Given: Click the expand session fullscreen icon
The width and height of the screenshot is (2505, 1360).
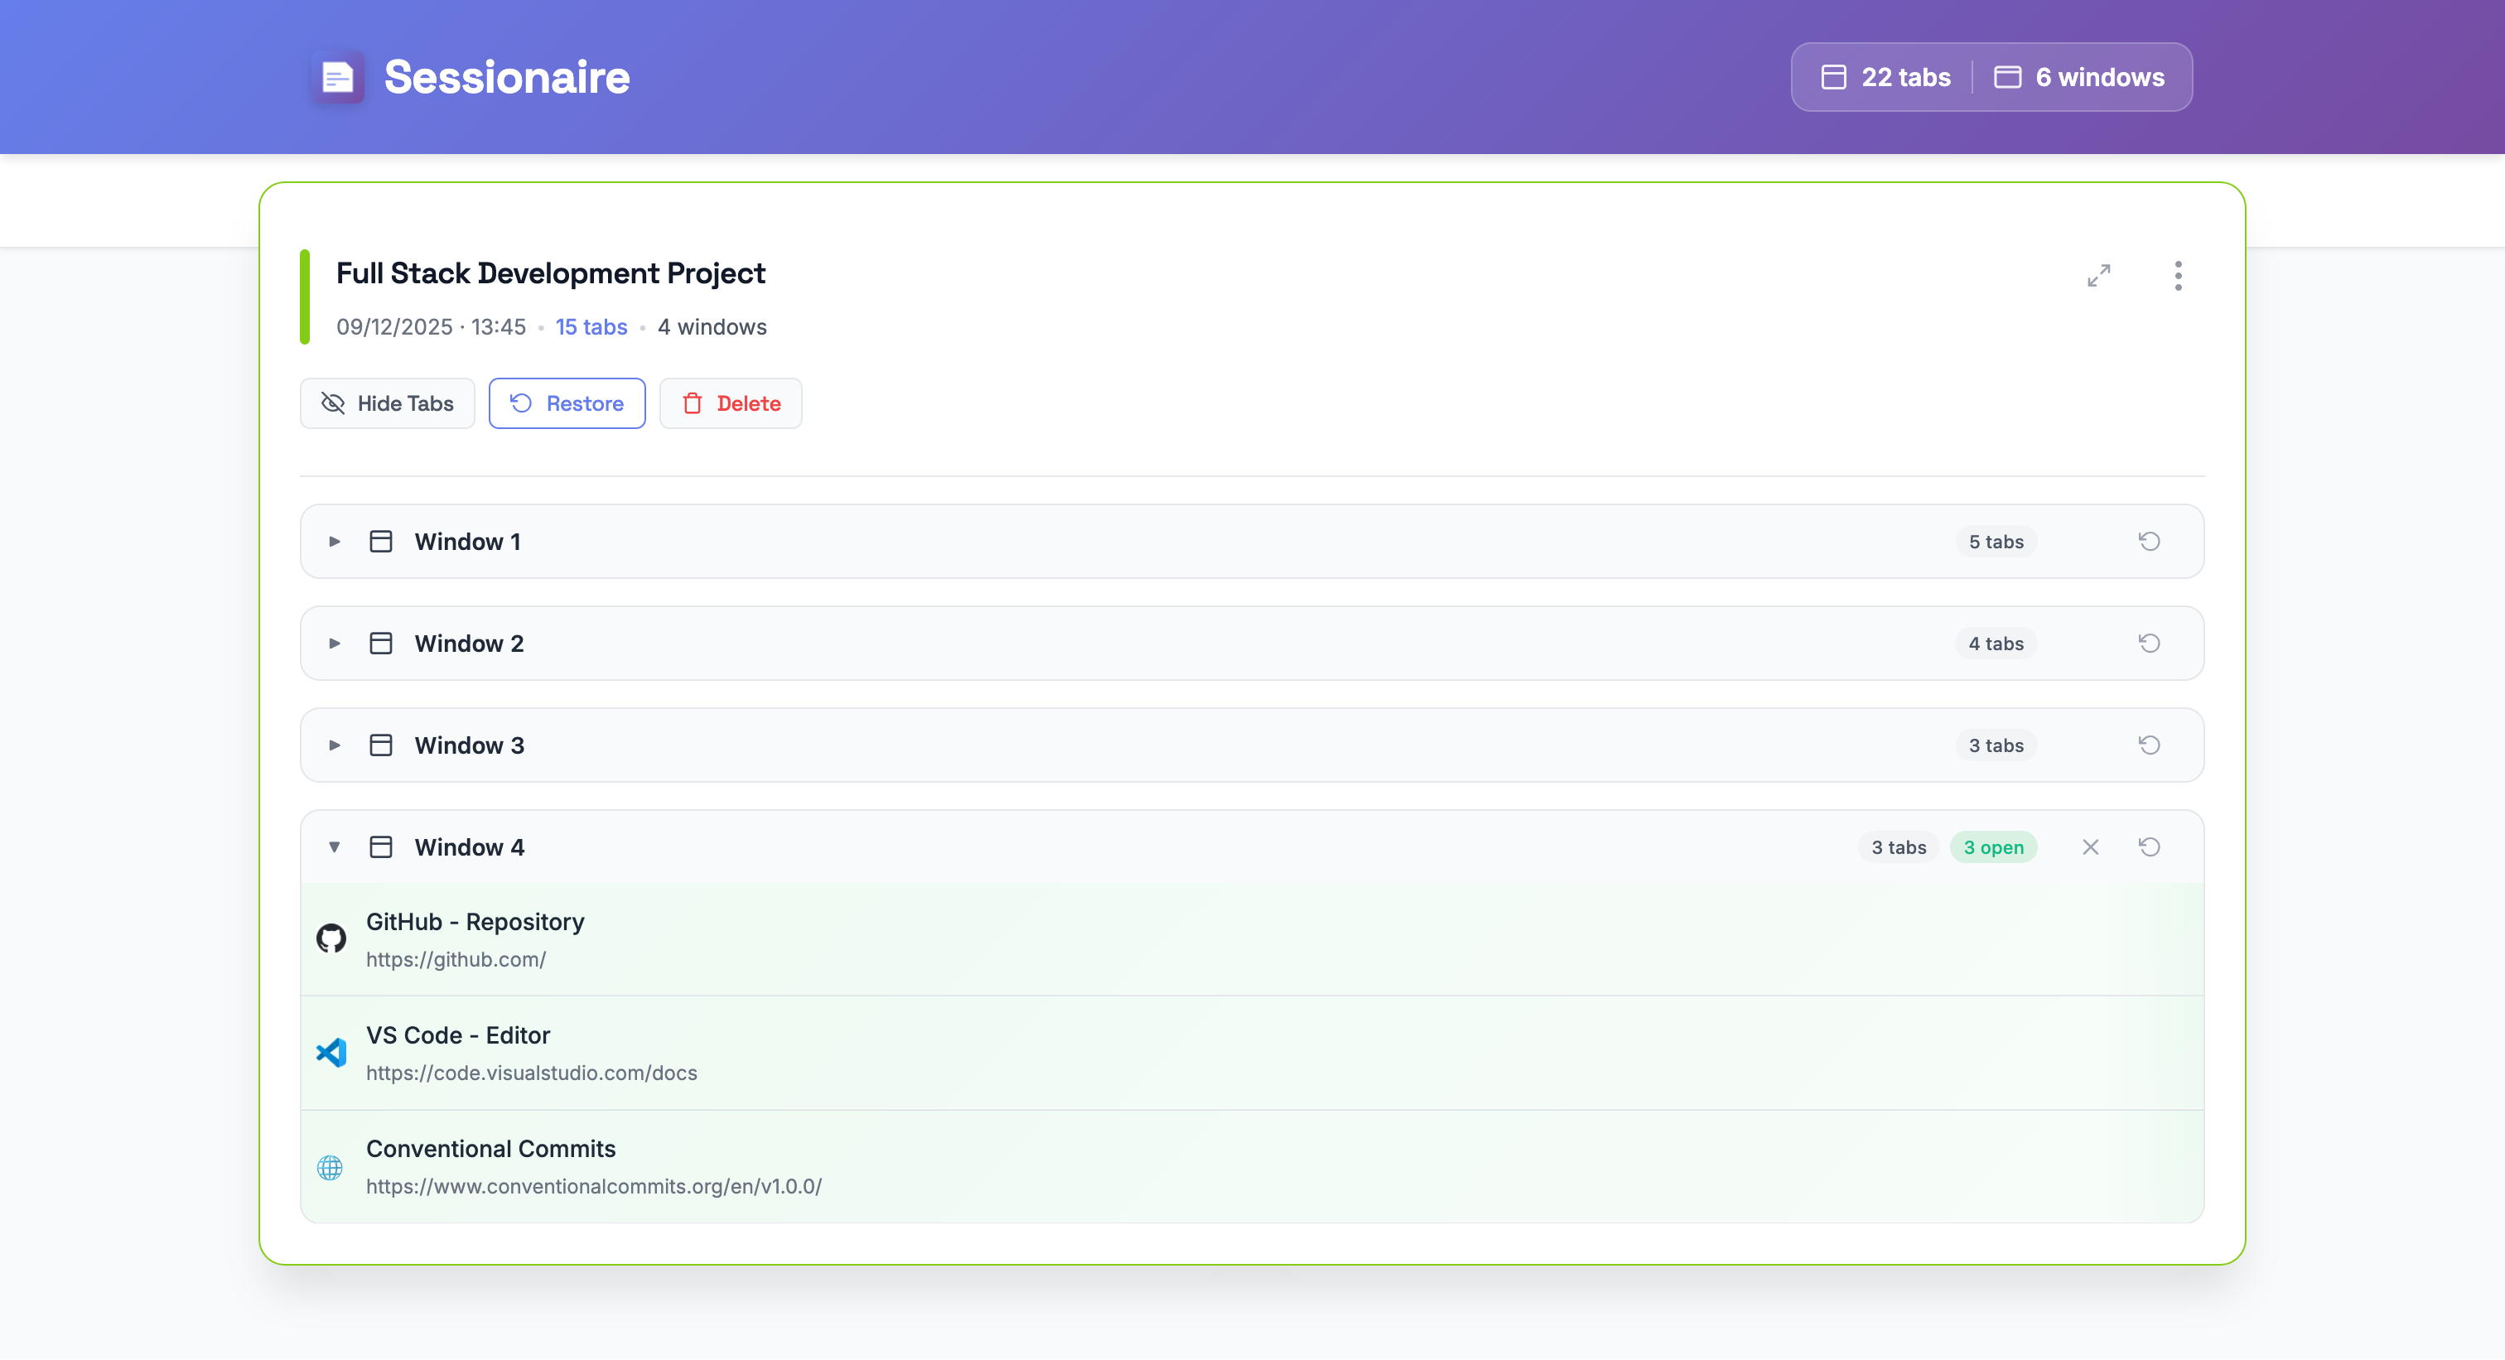Looking at the screenshot, I should (2098, 276).
